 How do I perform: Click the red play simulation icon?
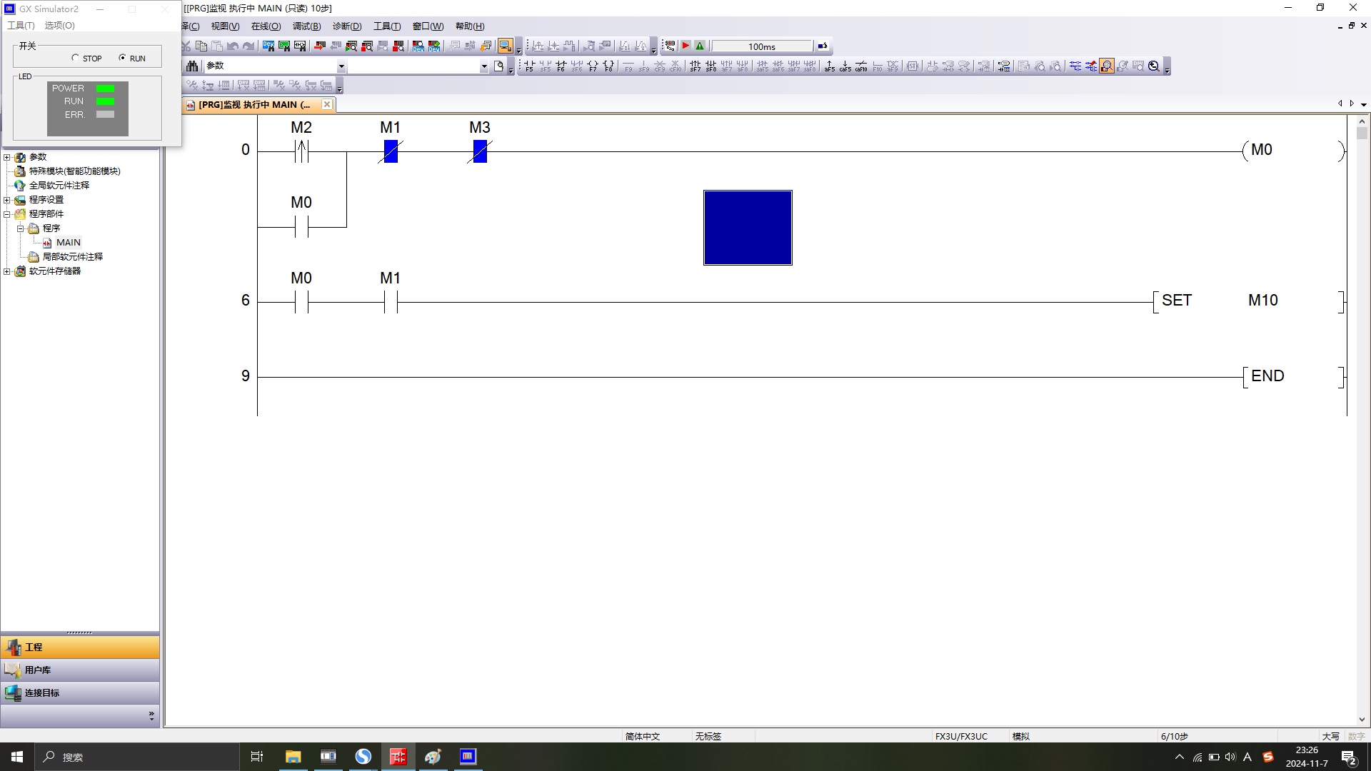click(685, 46)
